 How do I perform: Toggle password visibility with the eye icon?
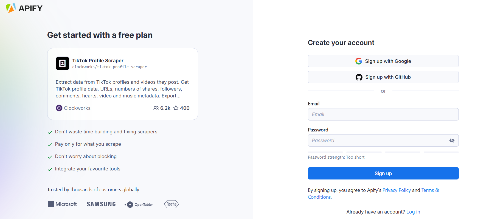click(x=452, y=140)
